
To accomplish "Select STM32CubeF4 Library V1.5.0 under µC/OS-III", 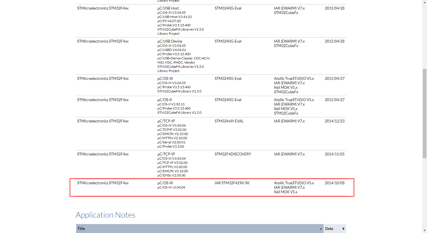I will point(179,91).
